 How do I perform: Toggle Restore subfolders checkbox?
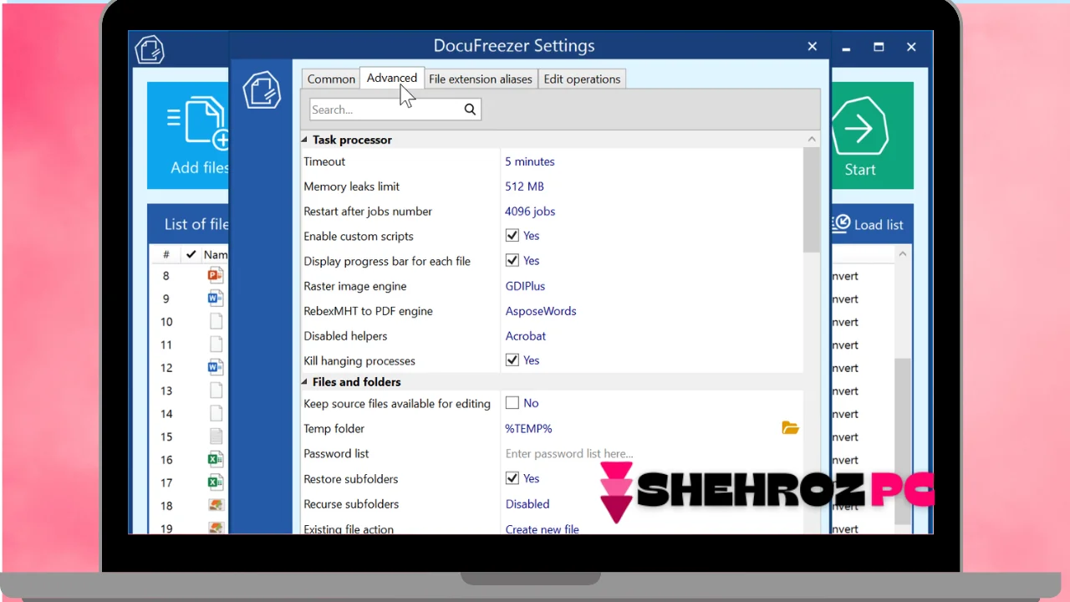click(512, 478)
